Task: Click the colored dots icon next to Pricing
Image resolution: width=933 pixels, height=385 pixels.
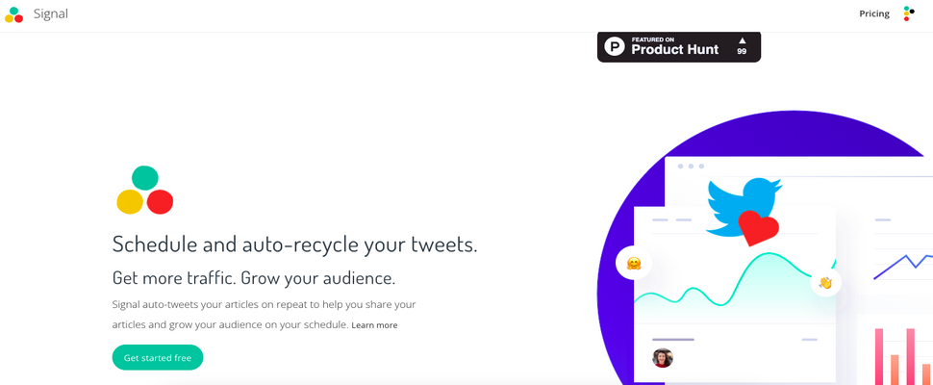Action: 909,13
